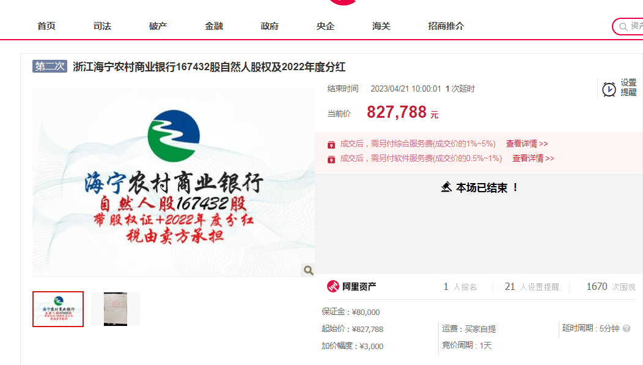Image resolution: width=643 pixels, height=365 pixels.
Task: View details of 综合服务费
Action: tap(527, 144)
